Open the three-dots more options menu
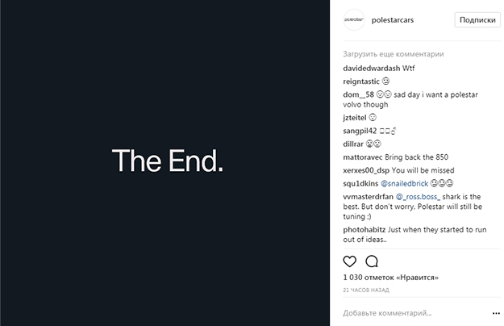Image resolution: width=504 pixels, height=326 pixels. (x=496, y=313)
